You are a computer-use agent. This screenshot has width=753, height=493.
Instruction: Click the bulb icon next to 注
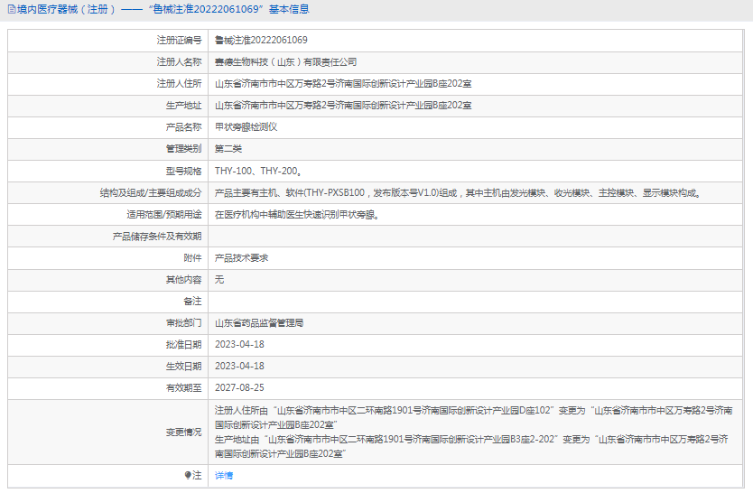click(x=188, y=475)
